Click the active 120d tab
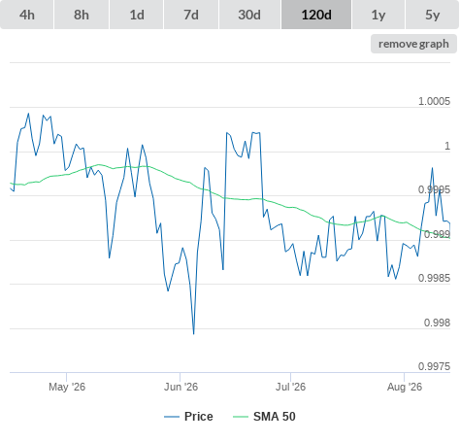This screenshot has height=442, width=460. (x=316, y=15)
